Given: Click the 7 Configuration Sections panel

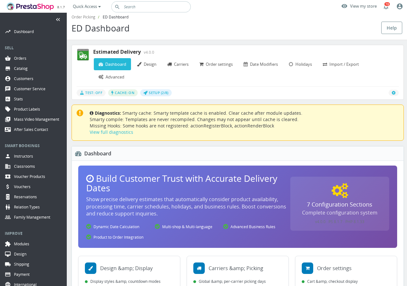Looking at the screenshot, I should [340, 204].
